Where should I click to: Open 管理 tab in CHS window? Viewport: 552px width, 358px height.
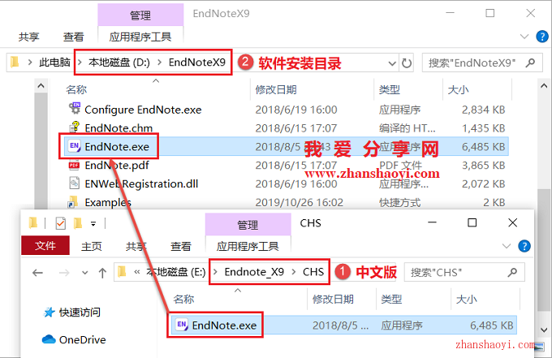[x=248, y=225]
